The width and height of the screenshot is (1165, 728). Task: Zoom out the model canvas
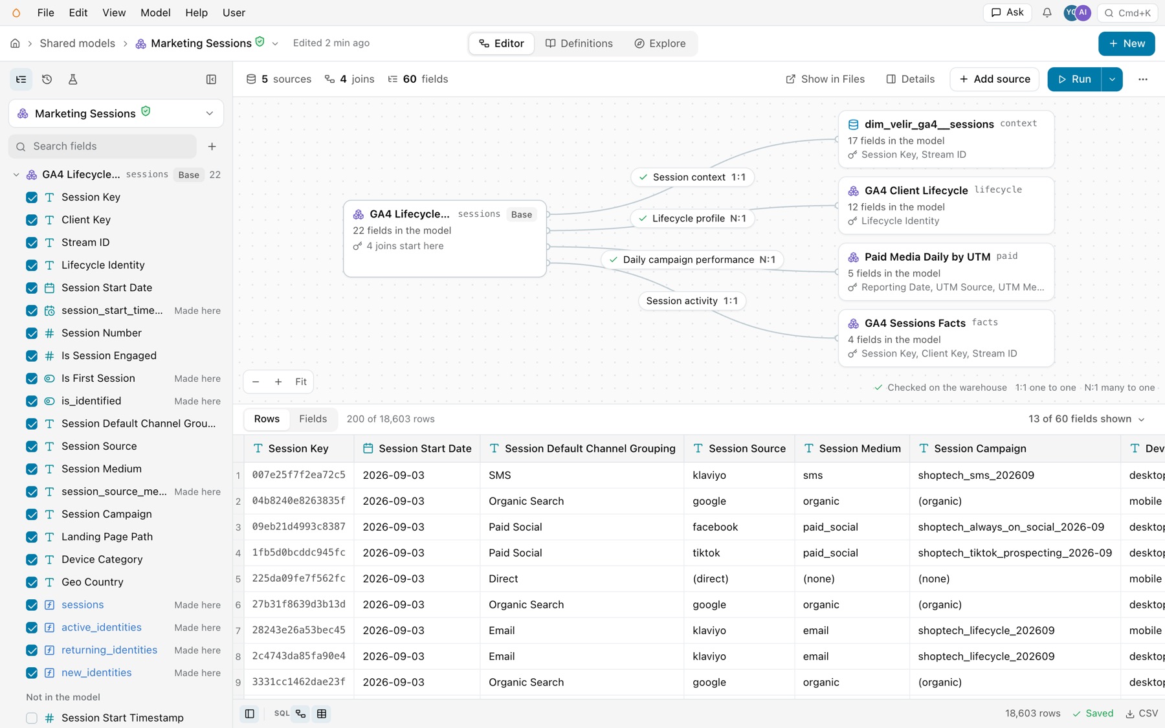pyautogui.click(x=256, y=382)
